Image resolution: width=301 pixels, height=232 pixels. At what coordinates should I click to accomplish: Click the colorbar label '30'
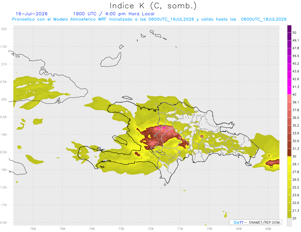point(294,156)
